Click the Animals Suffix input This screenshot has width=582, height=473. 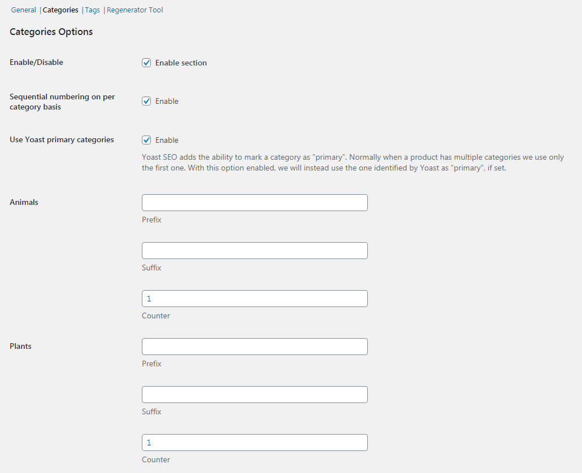255,251
